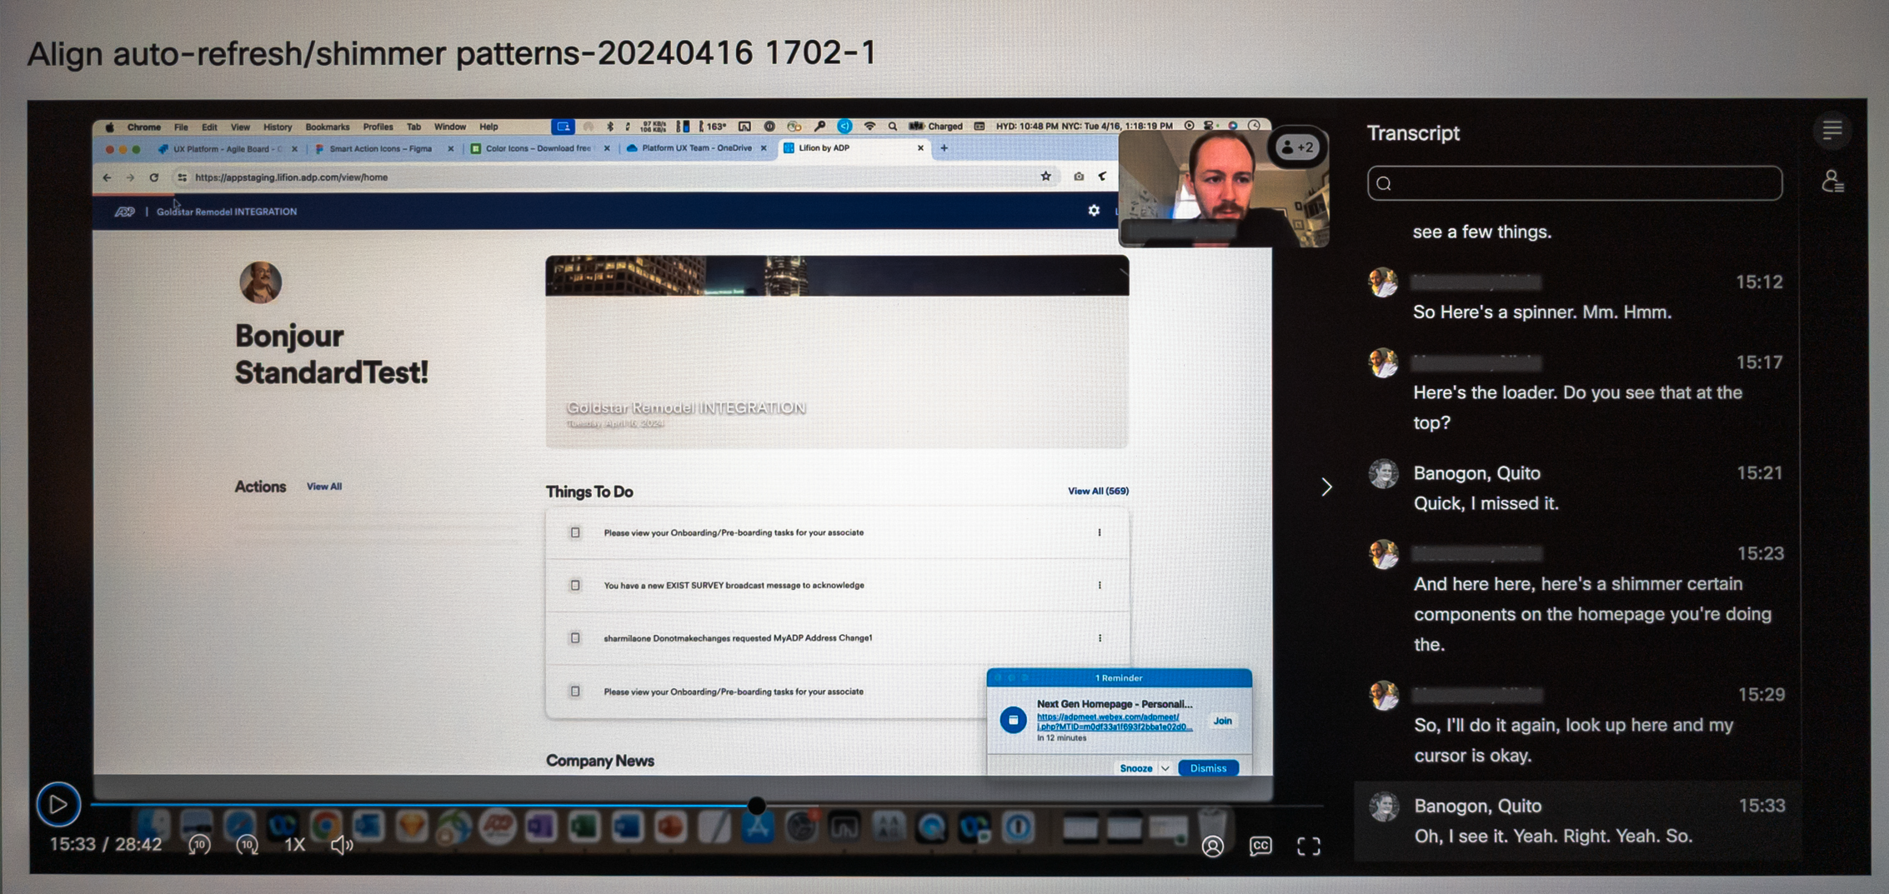This screenshot has width=1889, height=894.
Task: Click the Bluetooth icon in the menu bar
Action: click(x=610, y=127)
